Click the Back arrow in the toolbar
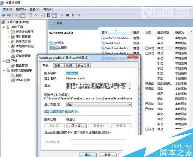 pyautogui.click(x=3, y=15)
